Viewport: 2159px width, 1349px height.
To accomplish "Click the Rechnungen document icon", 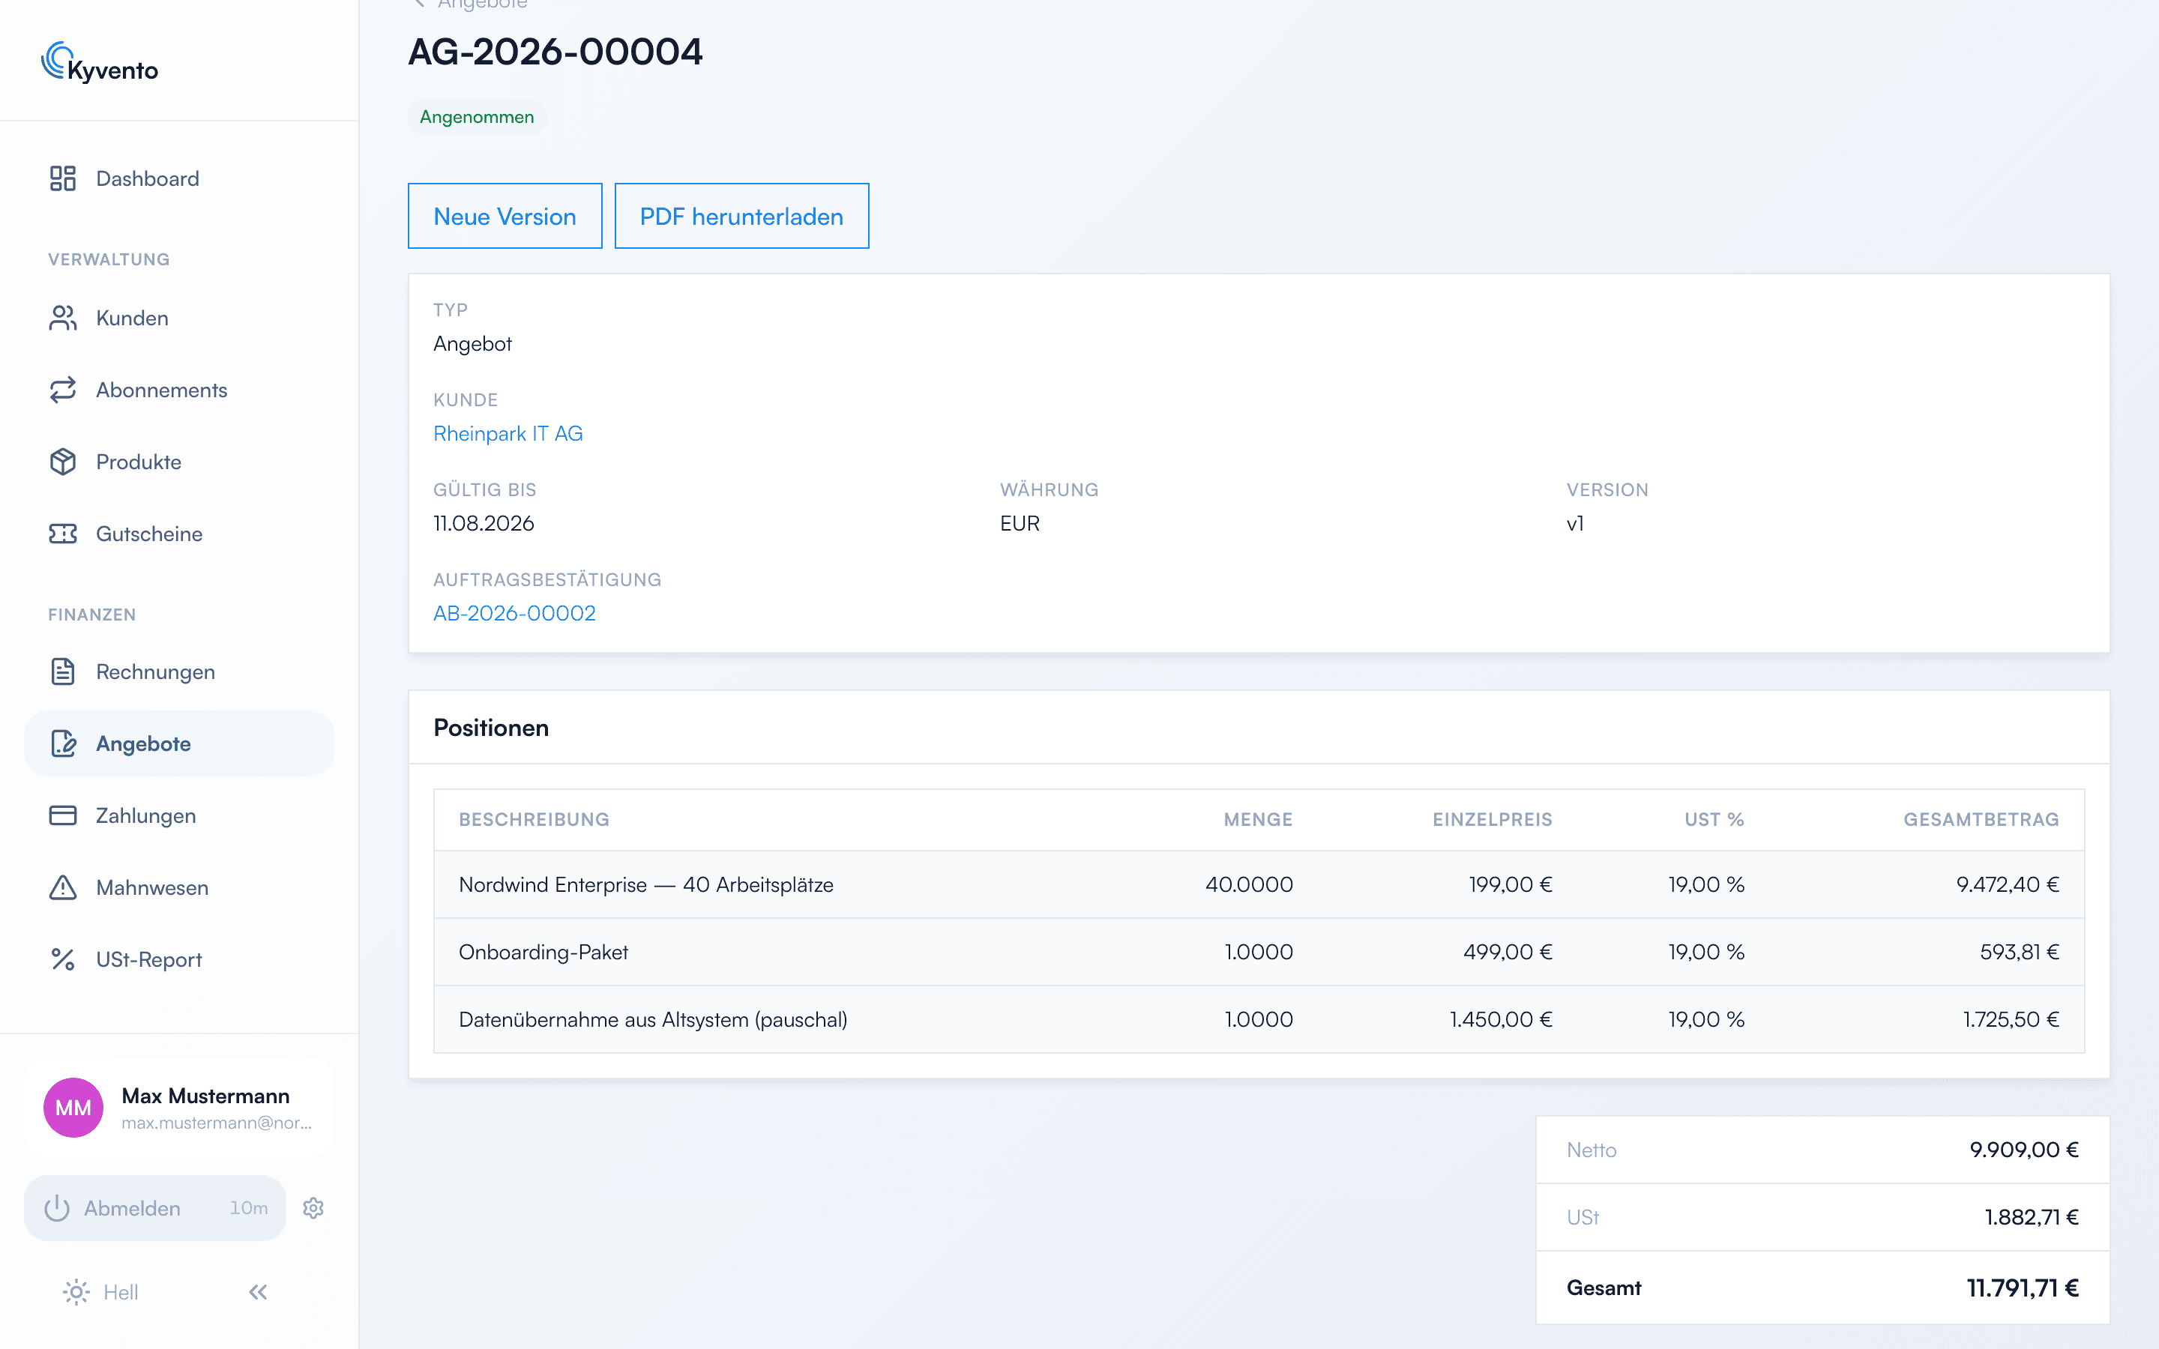I will coord(62,672).
